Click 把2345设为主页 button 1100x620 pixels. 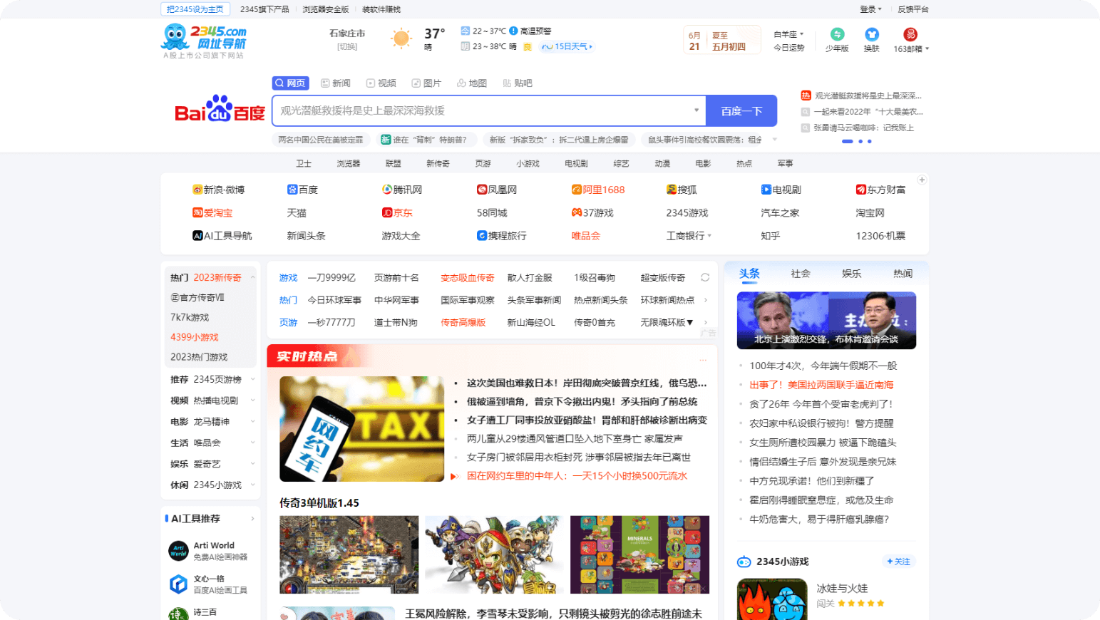[195, 9]
